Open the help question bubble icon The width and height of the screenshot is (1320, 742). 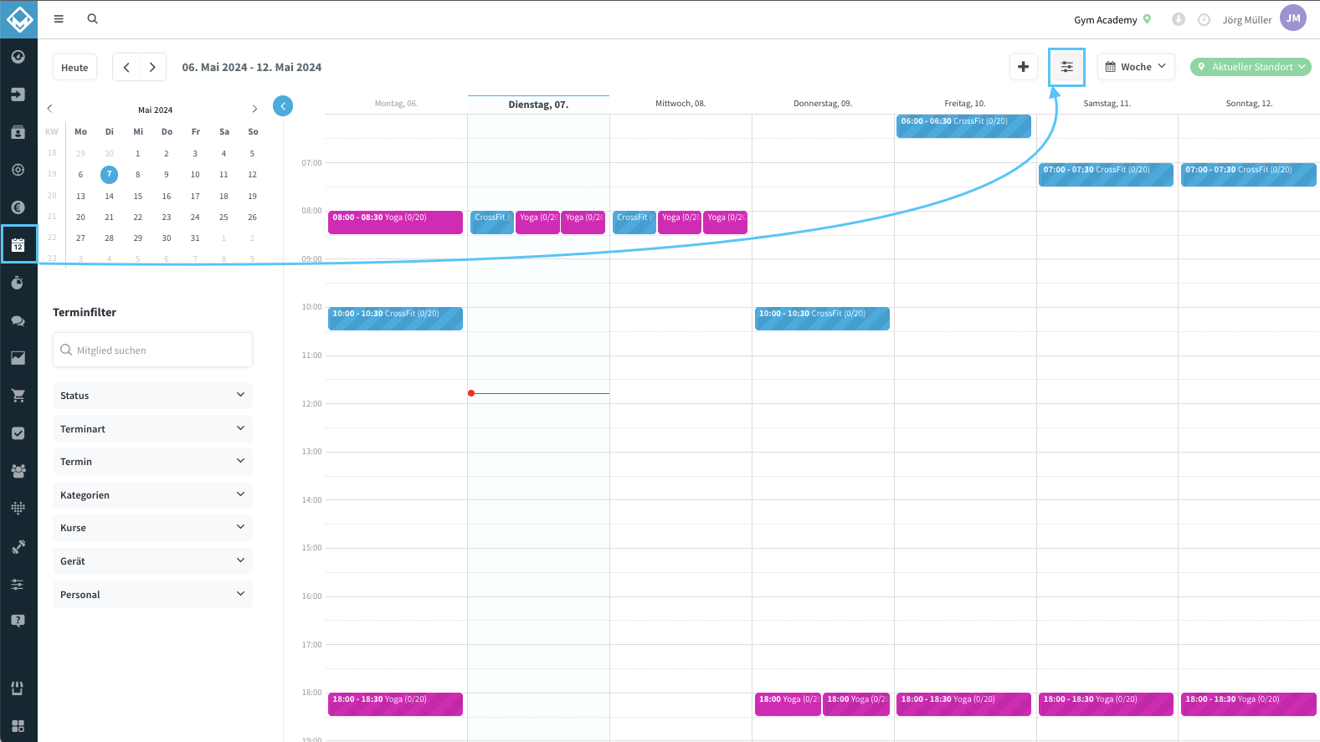pos(18,621)
